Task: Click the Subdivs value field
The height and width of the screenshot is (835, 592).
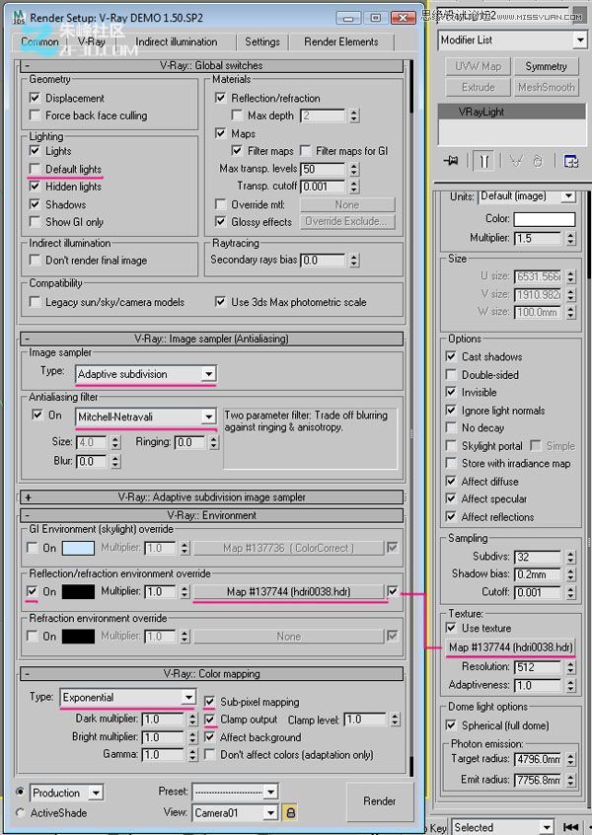Action: coord(538,557)
